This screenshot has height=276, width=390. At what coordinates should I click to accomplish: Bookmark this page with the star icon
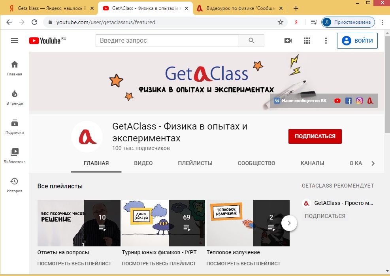tap(281, 22)
